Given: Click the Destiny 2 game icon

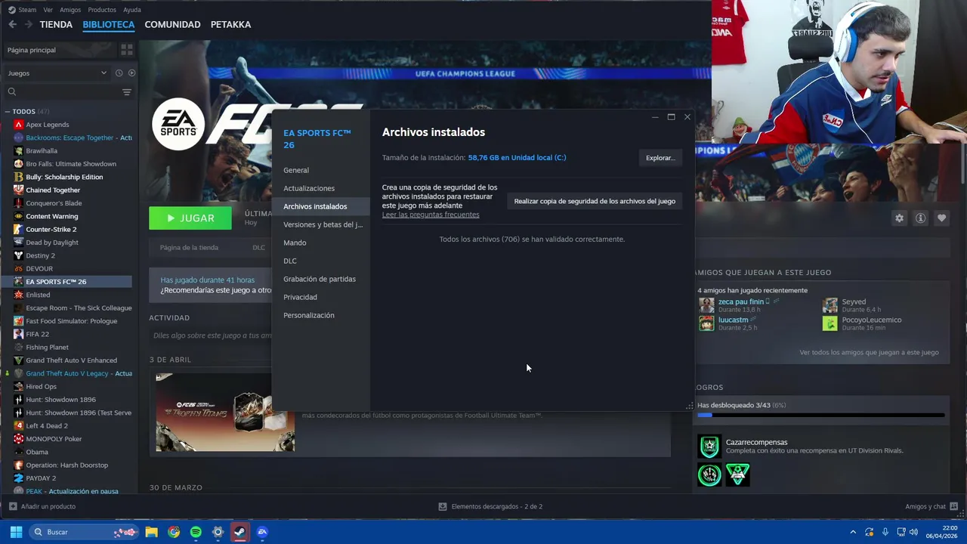Looking at the screenshot, I should [x=18, y=255].
